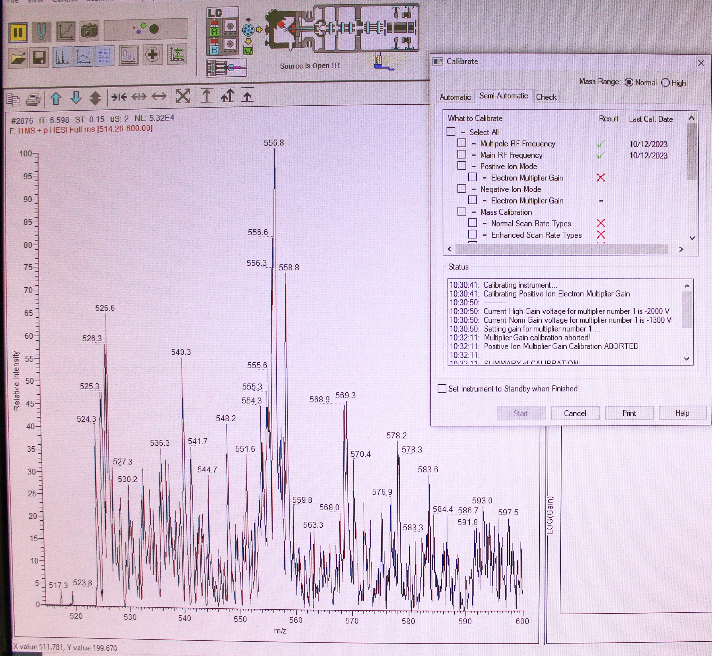Click the double up-arrow Y-scale icon

point(227,95)
